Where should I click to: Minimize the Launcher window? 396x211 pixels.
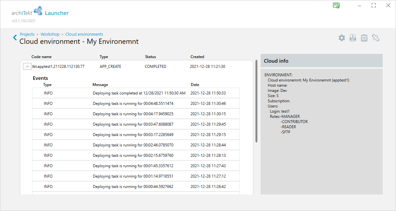pyautogui.click(x=359, y=6)
